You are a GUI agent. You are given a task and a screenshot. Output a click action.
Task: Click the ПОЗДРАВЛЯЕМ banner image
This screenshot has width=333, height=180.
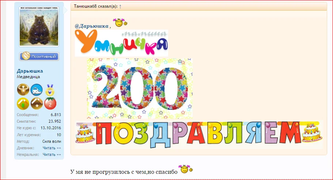199,134
